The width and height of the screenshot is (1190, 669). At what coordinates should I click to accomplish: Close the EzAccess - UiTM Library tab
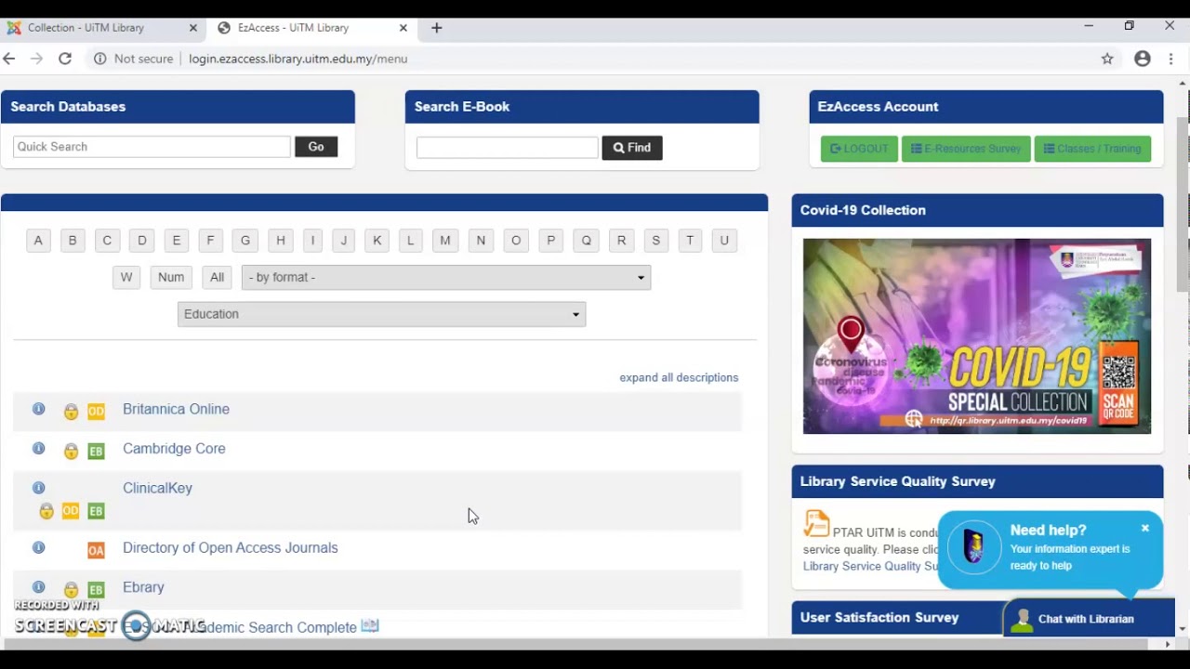pyautogui.click(x=403, y=28)
